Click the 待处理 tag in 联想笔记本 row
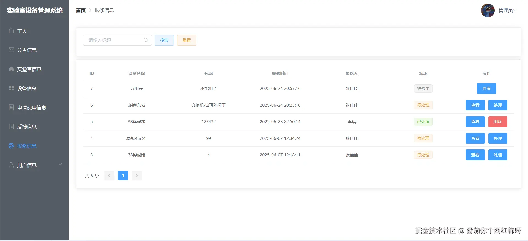This screenshot has height=241, width=528. pos(423,138)
